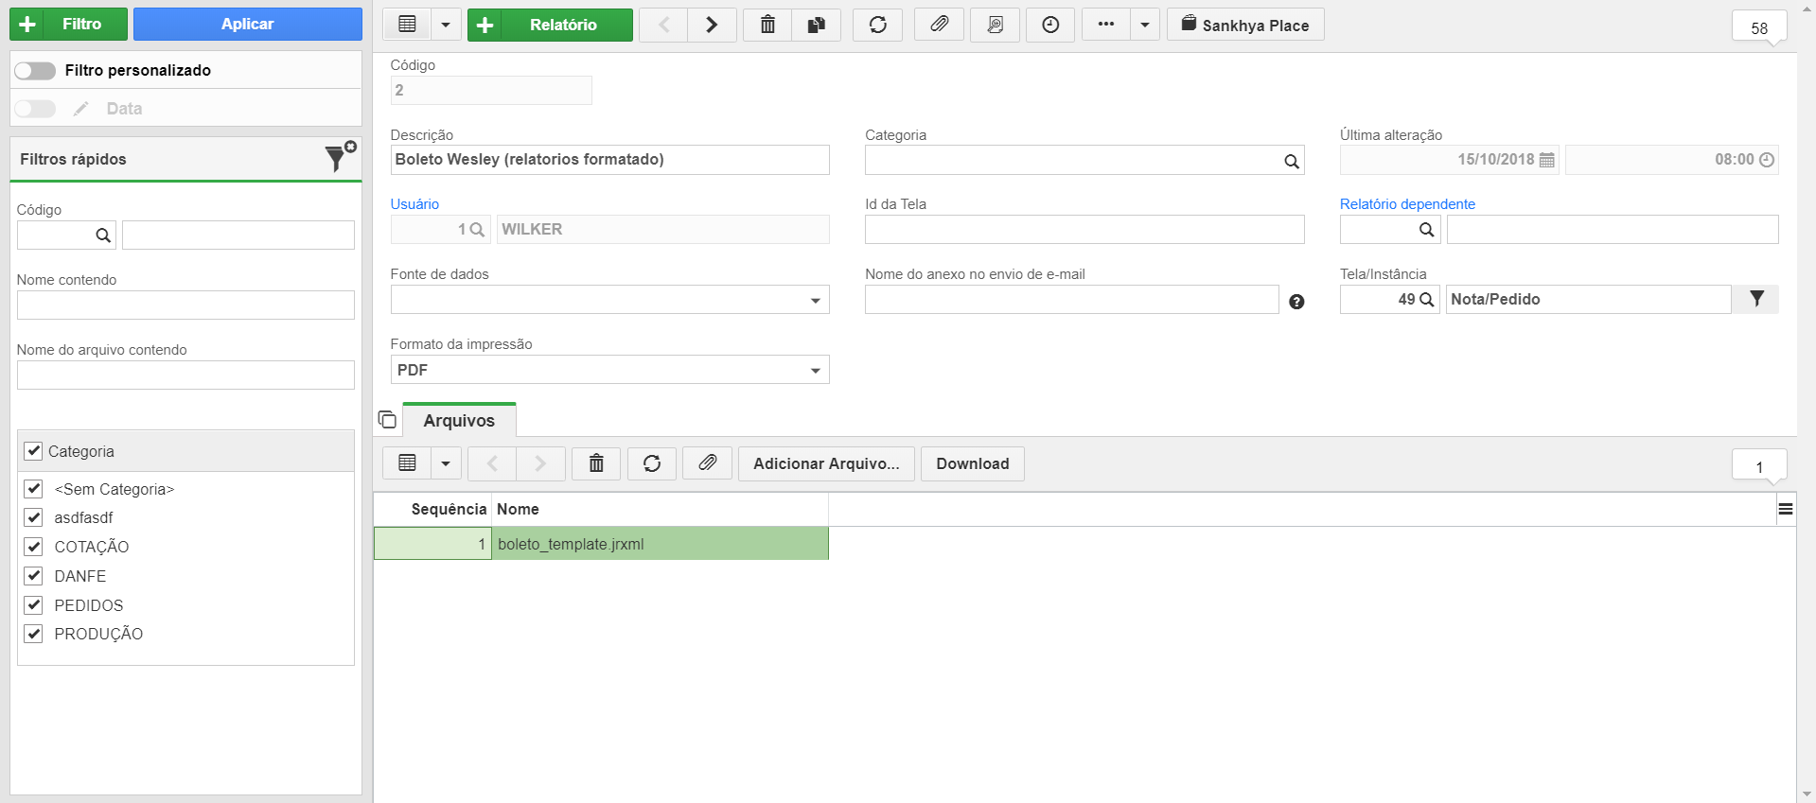Screen dimensions: 1816x803
Task: Click the Relatório dependente search icon
Action: 1426,230
